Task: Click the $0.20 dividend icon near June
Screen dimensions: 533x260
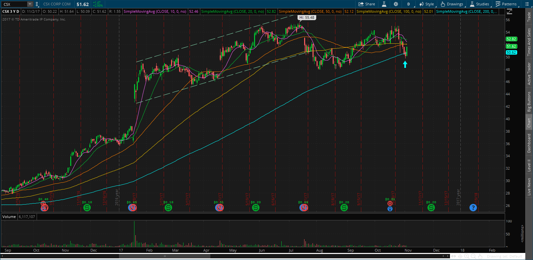Action: pos(256,208)
